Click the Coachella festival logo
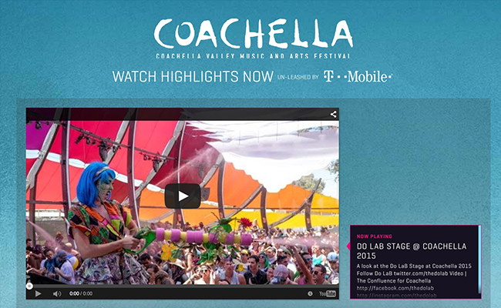 pos(254,38)
